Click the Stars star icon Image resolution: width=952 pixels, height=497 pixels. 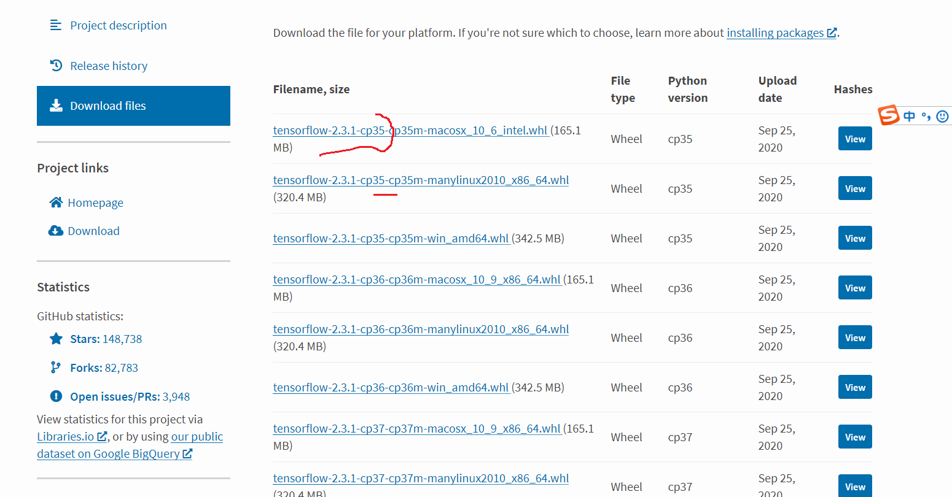click(56, 339)
